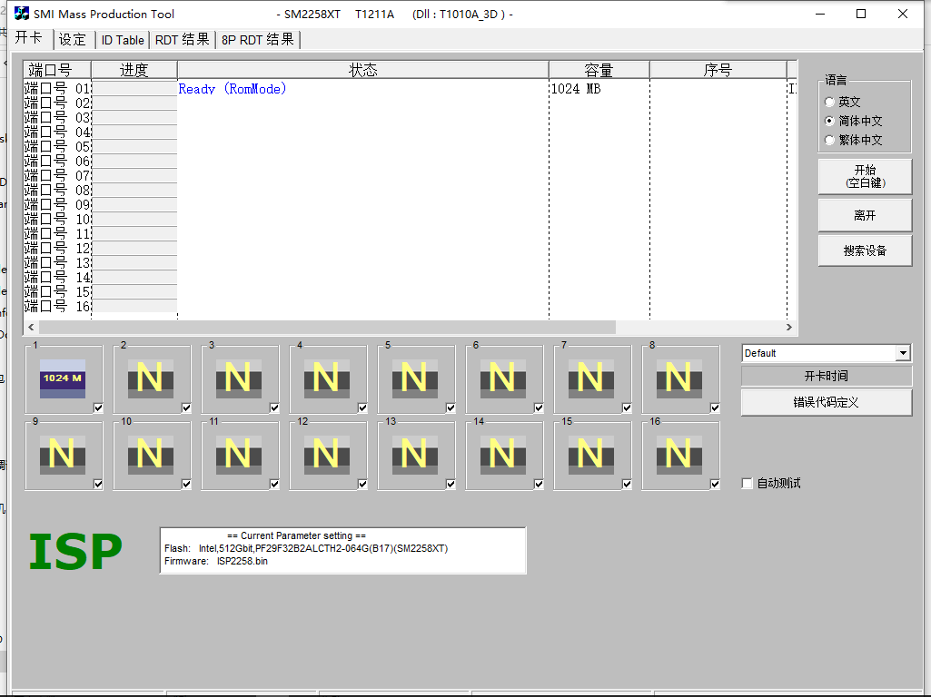Click the horizontal scrollbar right arrow
Screen dimensions: 931x697
coord(789,327)
